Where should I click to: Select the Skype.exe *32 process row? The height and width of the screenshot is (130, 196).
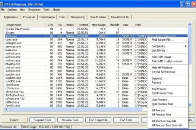click(x=76, y=92)
